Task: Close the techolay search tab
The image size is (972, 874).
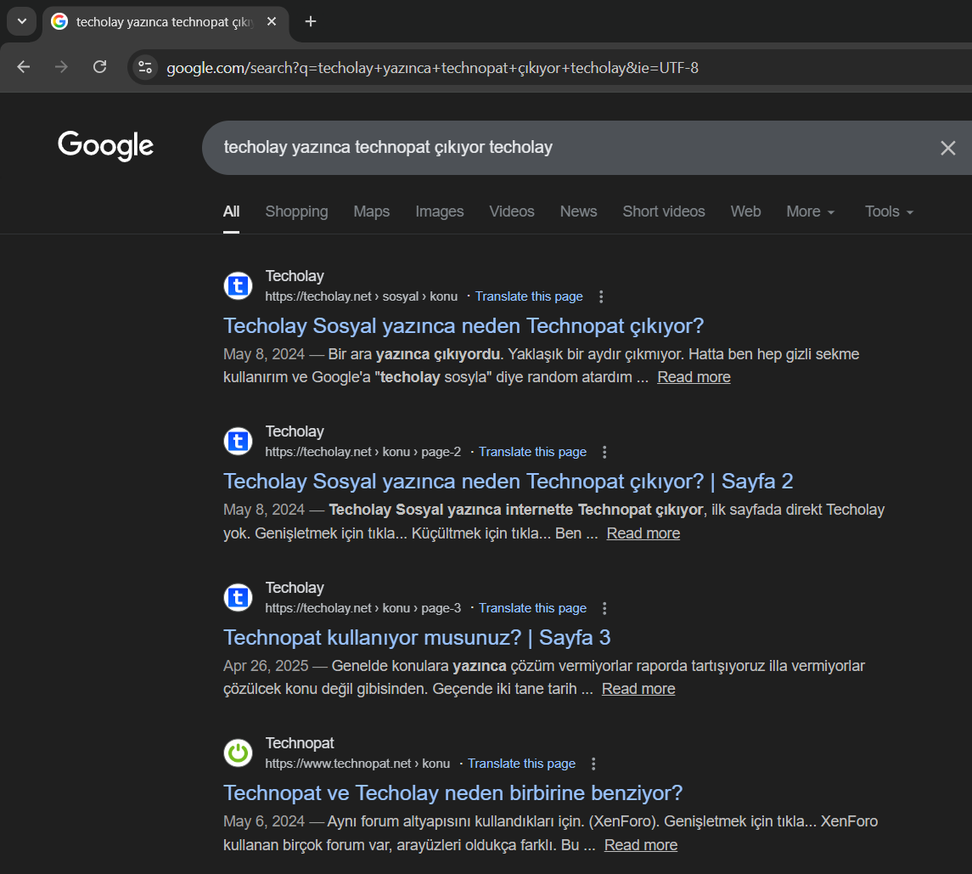Action: [272, 22]
